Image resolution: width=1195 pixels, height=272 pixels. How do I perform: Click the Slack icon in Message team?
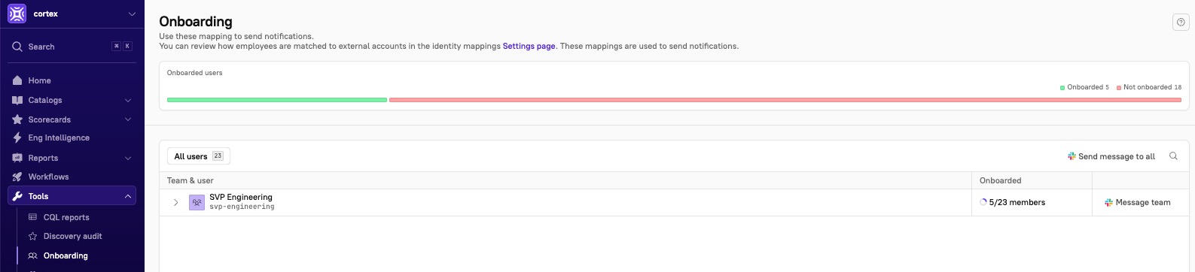1108,202
